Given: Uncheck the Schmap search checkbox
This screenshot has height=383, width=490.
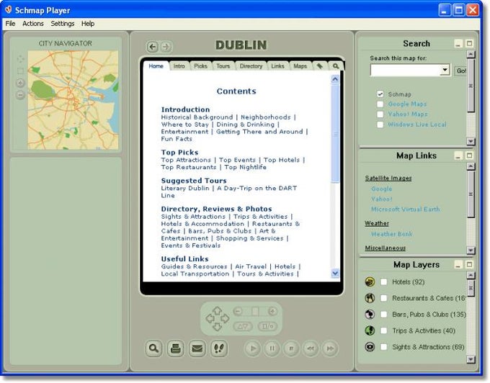Looking at the screenshot, I should pyautogui.click(x=380, y=94).
